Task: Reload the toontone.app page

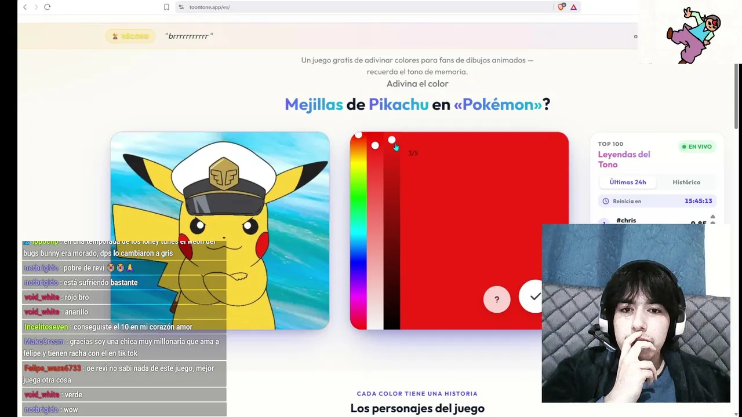Action: click(48, 7)
